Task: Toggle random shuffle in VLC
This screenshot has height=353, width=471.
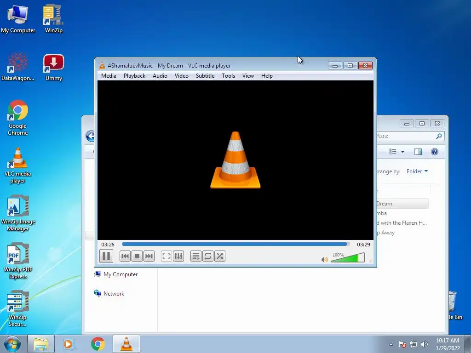Action: coord(220,256)
